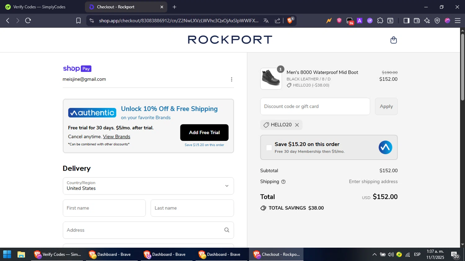Remove the HELLO20 discount code

point(297,125)
